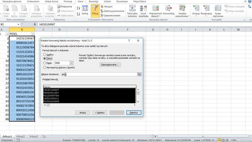Sort descending with the Z-A icon
The height and width of the screenshot is (142, 252).
pyautogui.click(x=78, y=14)
